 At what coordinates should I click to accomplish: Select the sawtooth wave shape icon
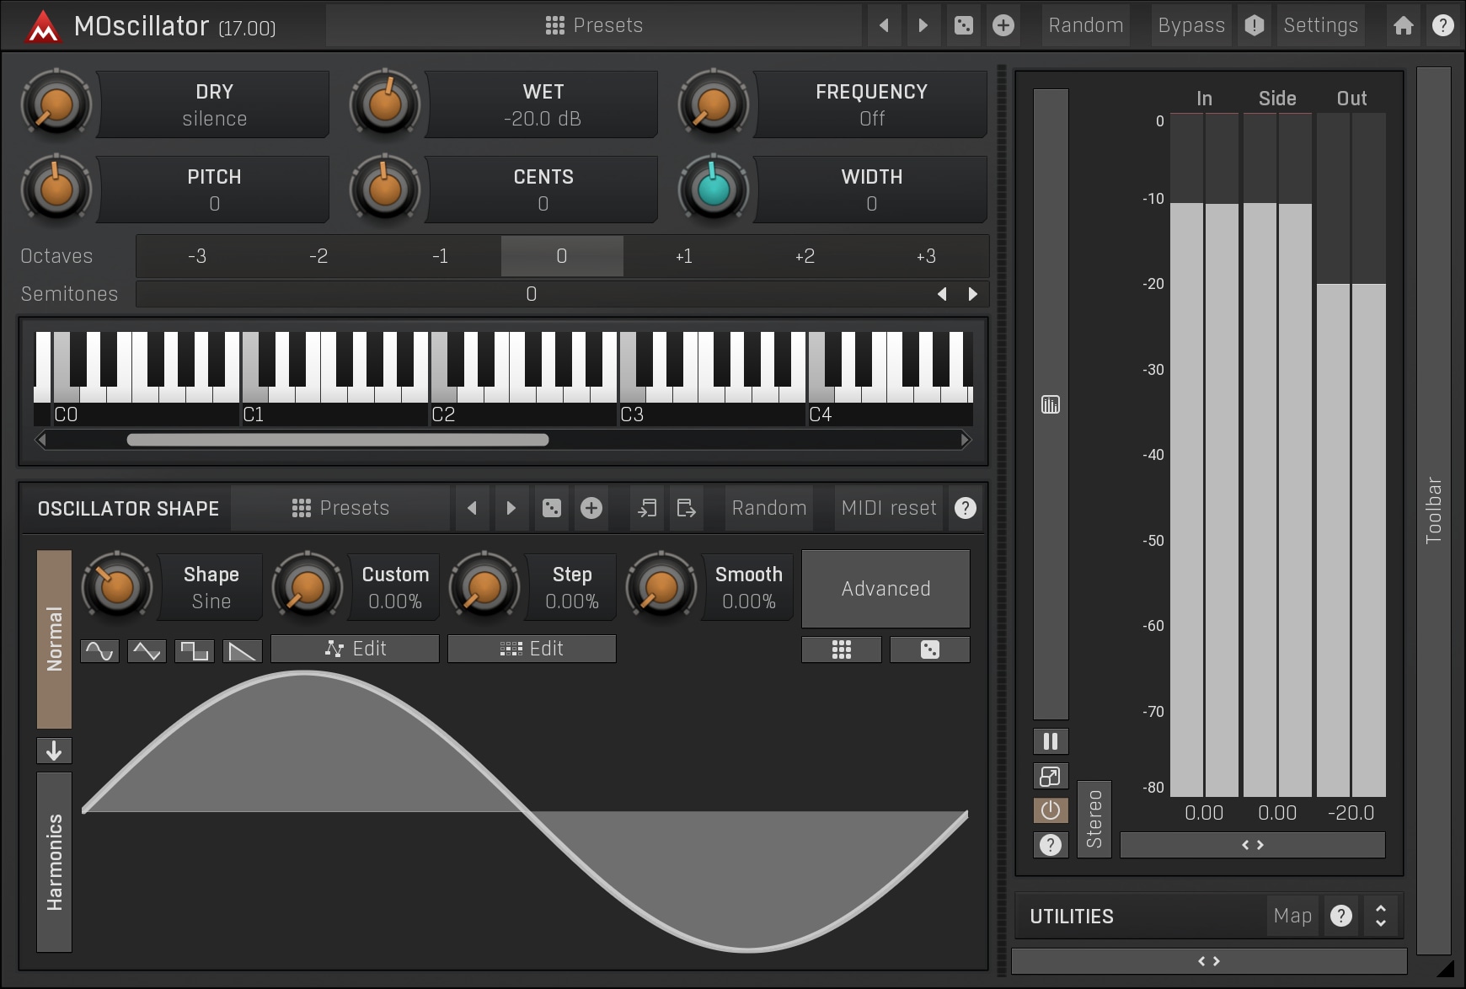pyautogui.click(x=243, y=650)
